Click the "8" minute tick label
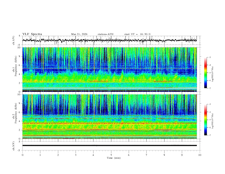The height and width of the screenshot is (174, 225). 164,155
